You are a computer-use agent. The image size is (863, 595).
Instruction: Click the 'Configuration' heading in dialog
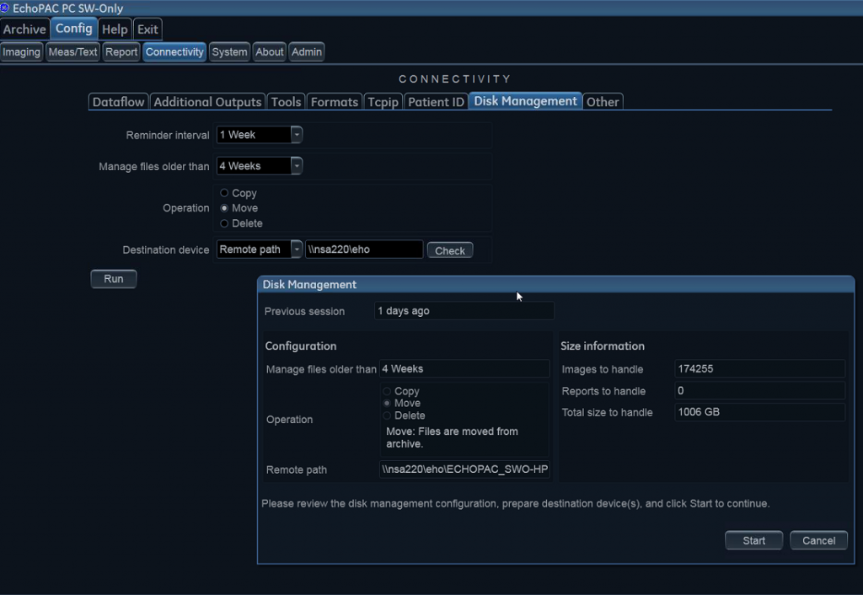301,346
